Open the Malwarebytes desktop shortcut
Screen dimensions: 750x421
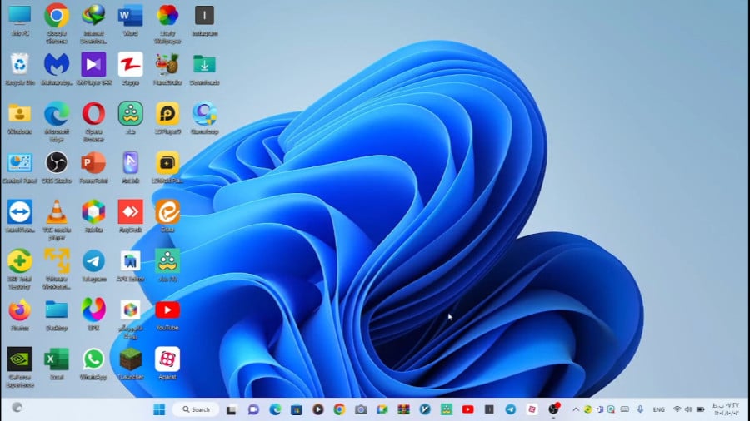click(57, 64)
